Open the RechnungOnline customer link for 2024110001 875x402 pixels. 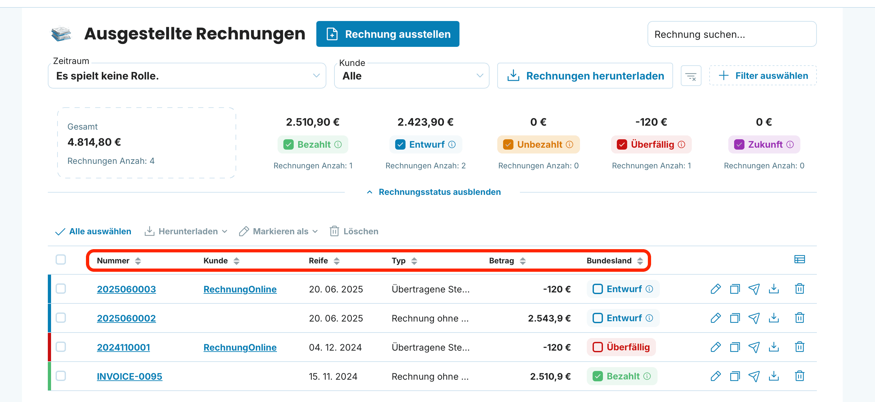point(240,347)
